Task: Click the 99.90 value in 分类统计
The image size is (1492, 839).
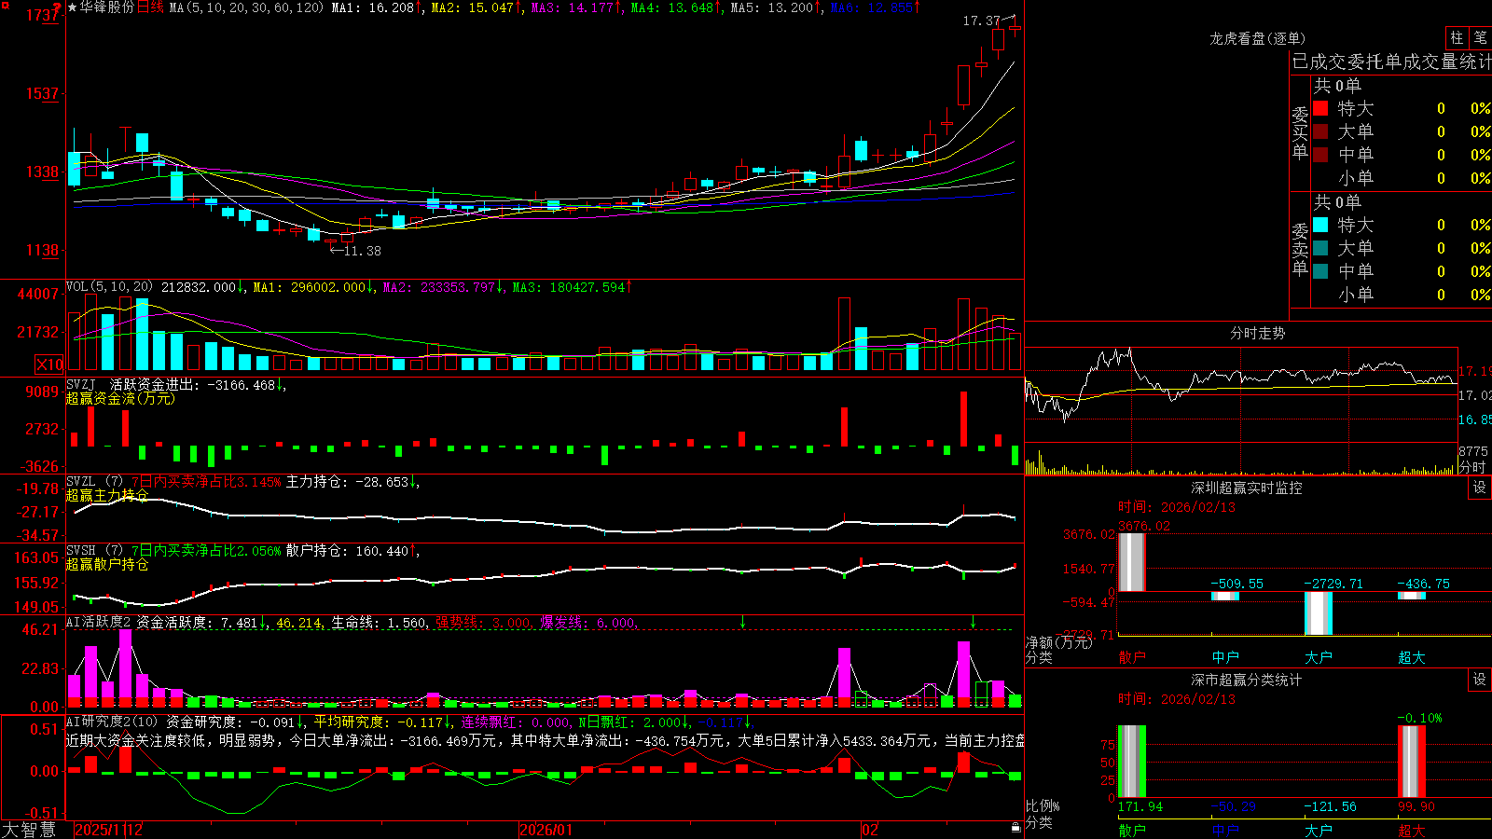Action: pyautogui.click(x=1416, y=806)
